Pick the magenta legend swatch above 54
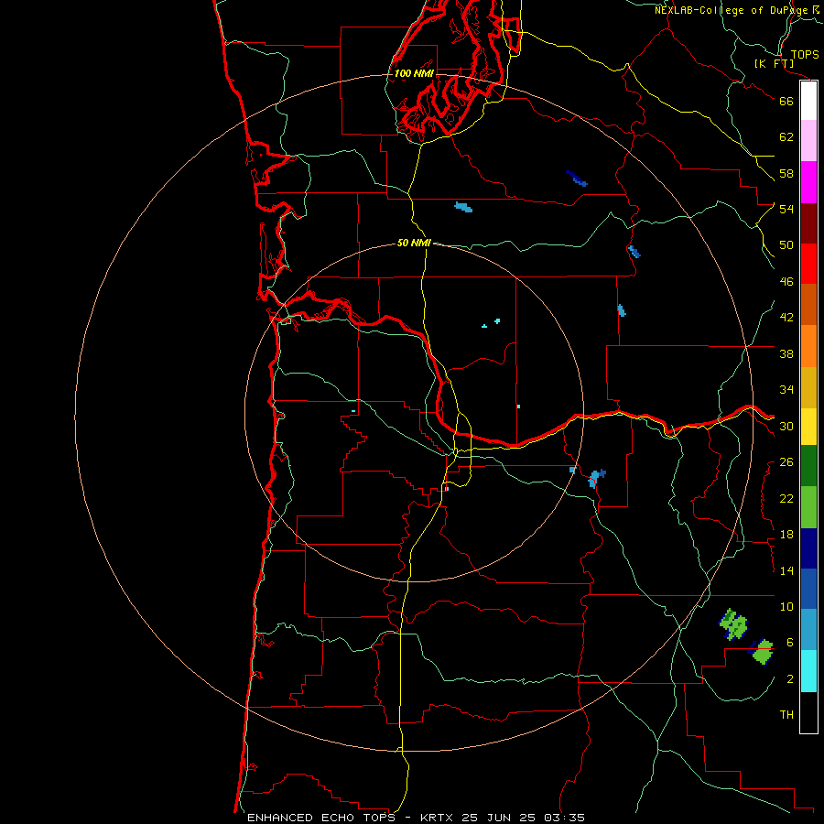824x824 pixels. (808, 182)
